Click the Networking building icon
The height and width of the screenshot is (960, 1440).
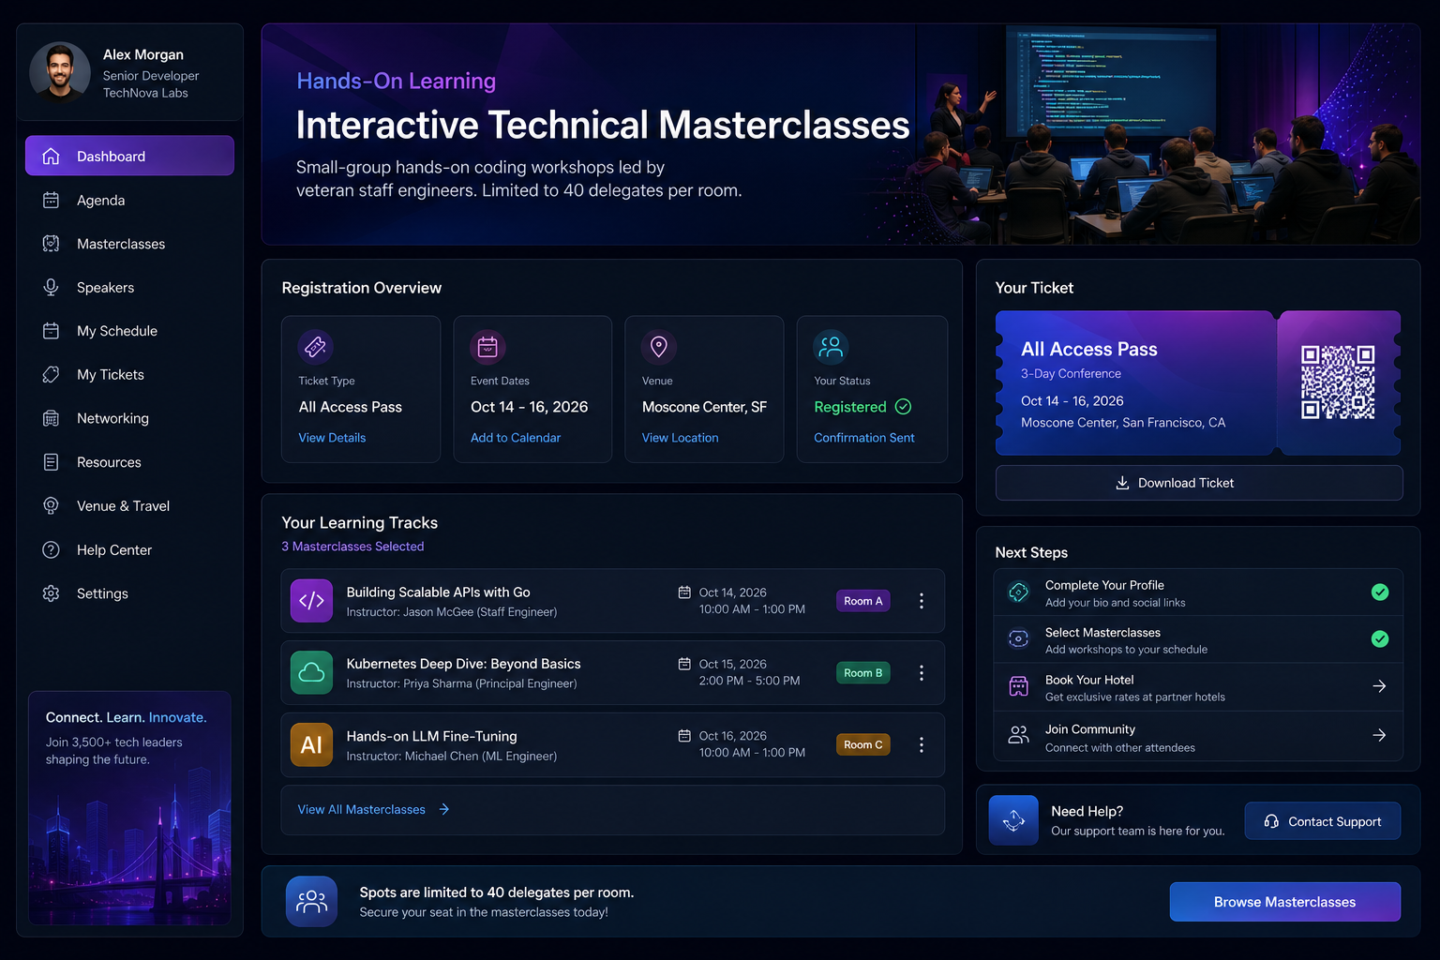pos(52,418)
